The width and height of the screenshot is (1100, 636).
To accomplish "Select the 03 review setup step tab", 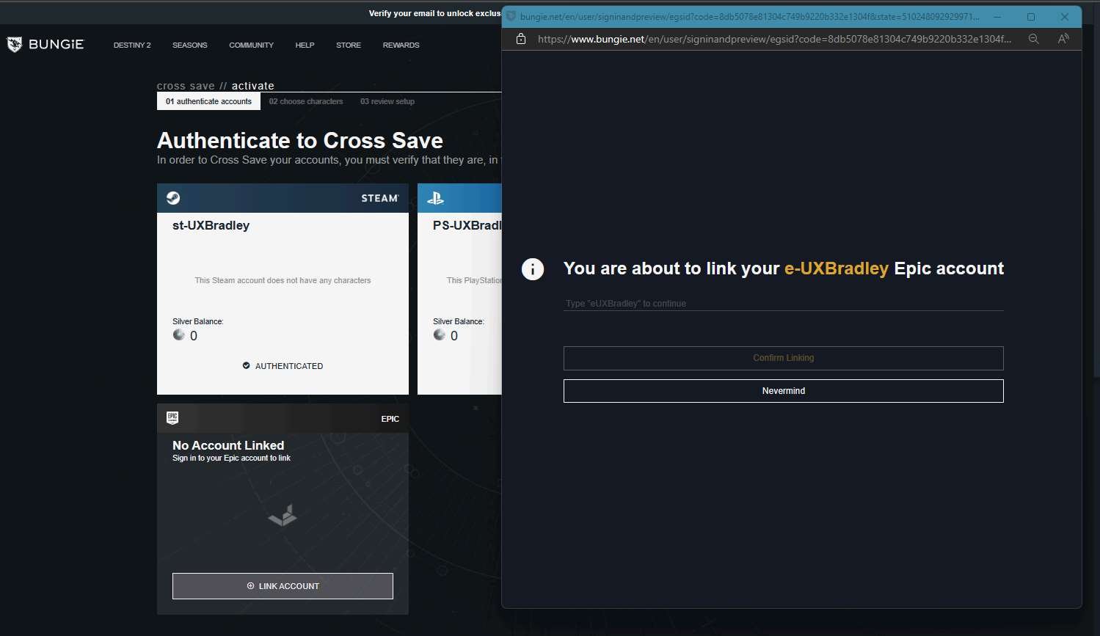I will tap(387, 101).
